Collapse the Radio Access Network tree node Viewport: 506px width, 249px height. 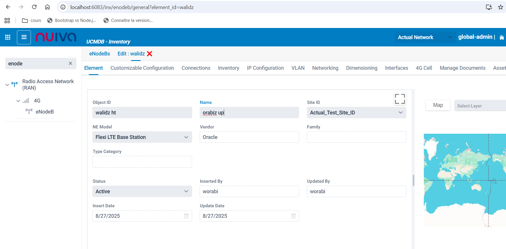pyautogui.click(x=7, y=85)
